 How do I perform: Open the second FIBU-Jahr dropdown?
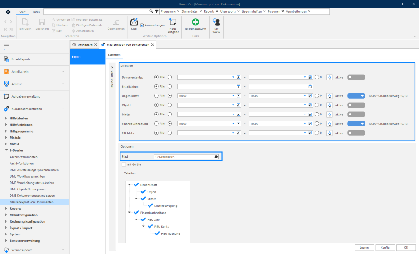click(x=305, y=133)
